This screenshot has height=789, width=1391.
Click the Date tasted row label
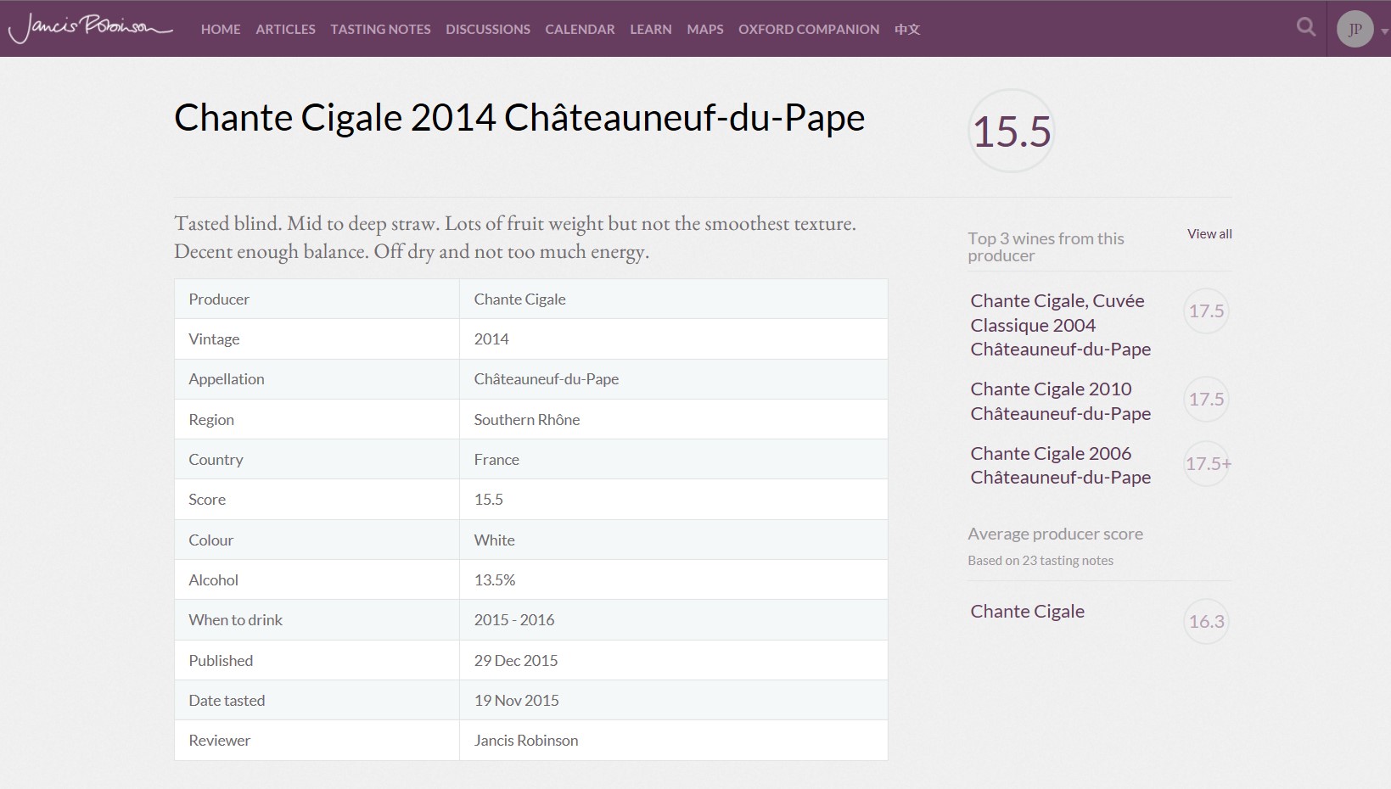227,700
